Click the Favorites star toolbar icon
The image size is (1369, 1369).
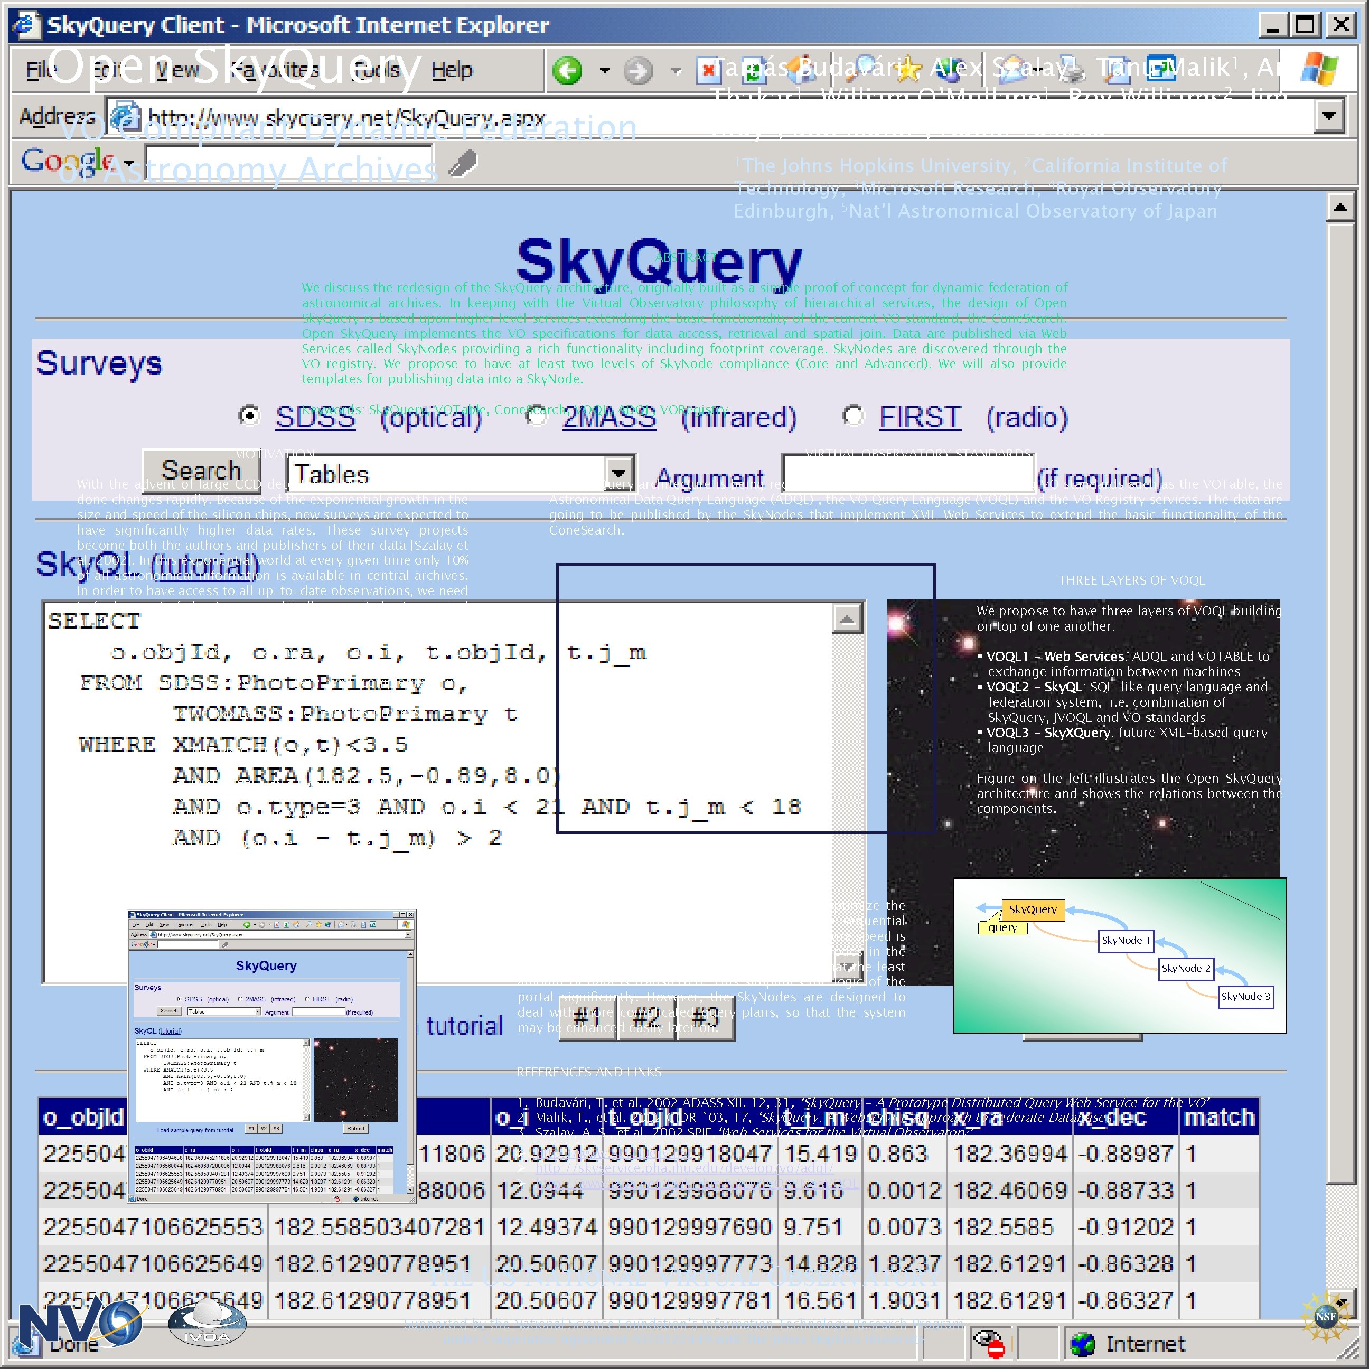coord(908,68)
